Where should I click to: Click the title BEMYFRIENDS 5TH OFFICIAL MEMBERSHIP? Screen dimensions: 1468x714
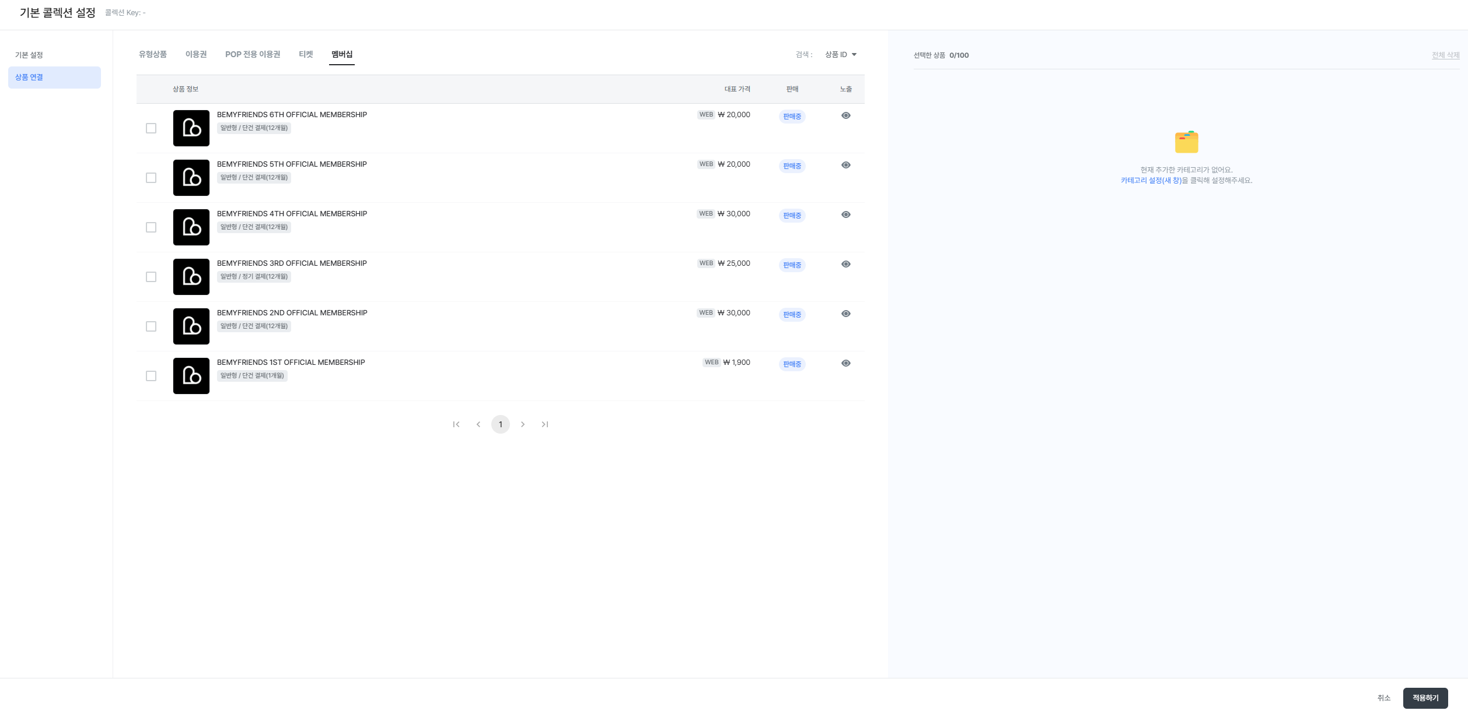click(x=292, y=164)
